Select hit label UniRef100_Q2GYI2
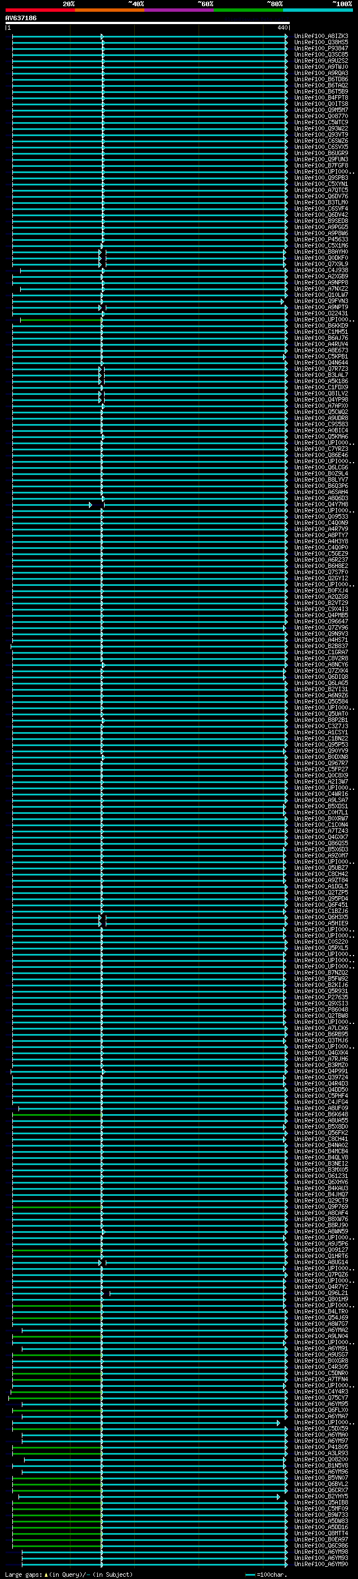The height and width of the screenshot is (1579, 358). pos(321,578)
